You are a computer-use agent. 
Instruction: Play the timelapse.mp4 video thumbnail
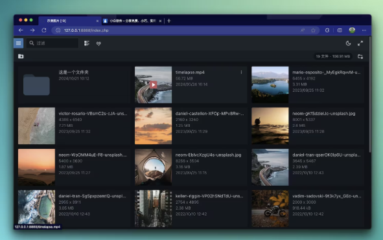pyautogui.click(x=153, y=85)
